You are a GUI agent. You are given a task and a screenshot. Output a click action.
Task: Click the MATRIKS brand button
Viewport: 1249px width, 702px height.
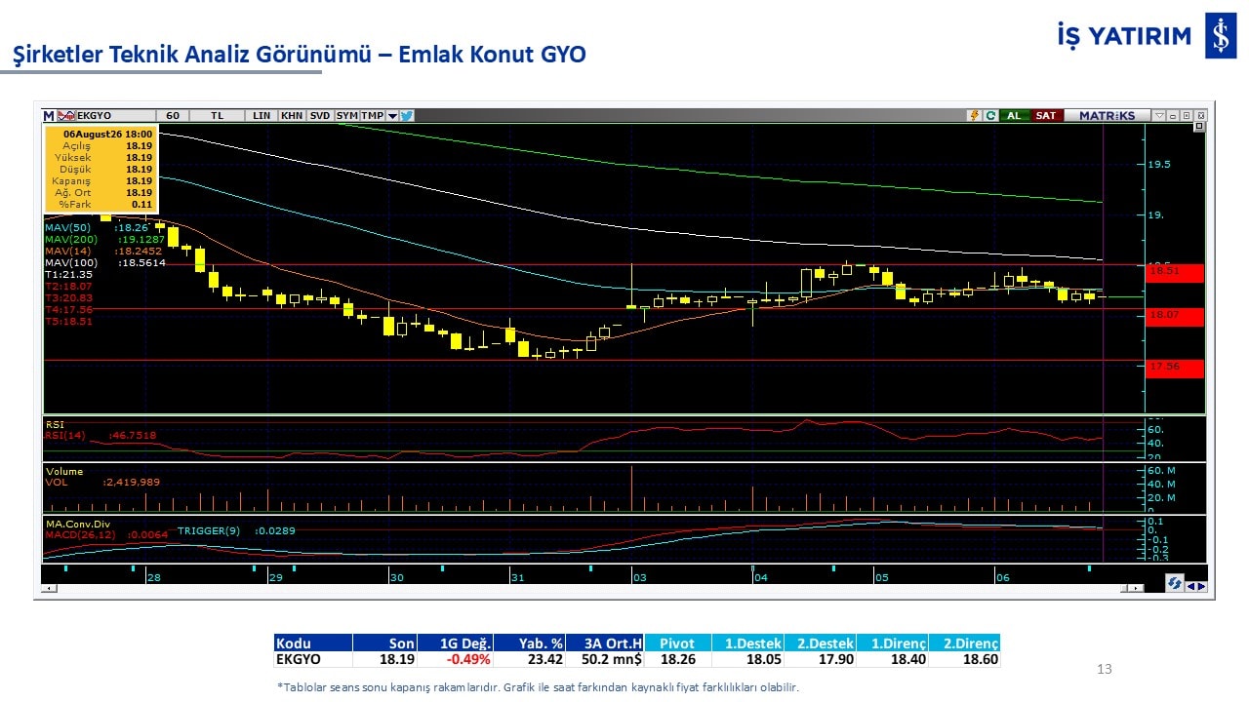(x=1107, y=115)
